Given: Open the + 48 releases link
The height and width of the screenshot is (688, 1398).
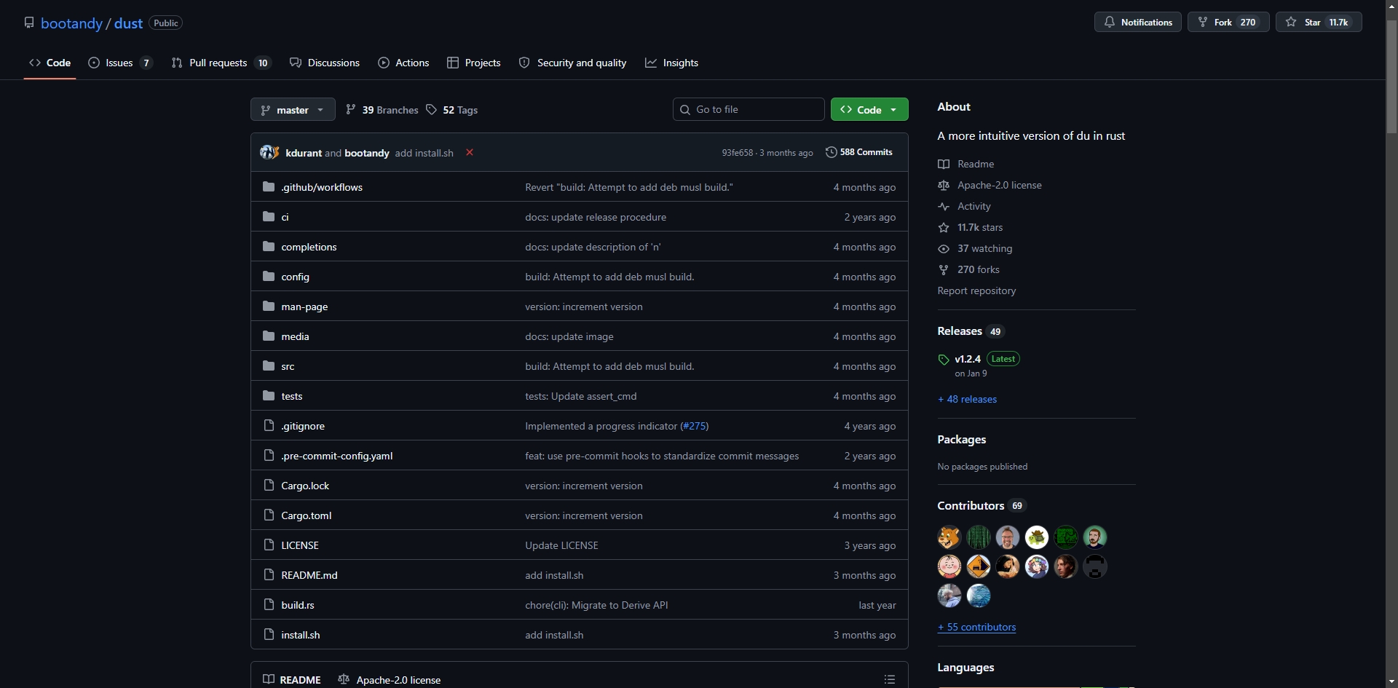Looking at the screenshot, I should click(967, 399).
